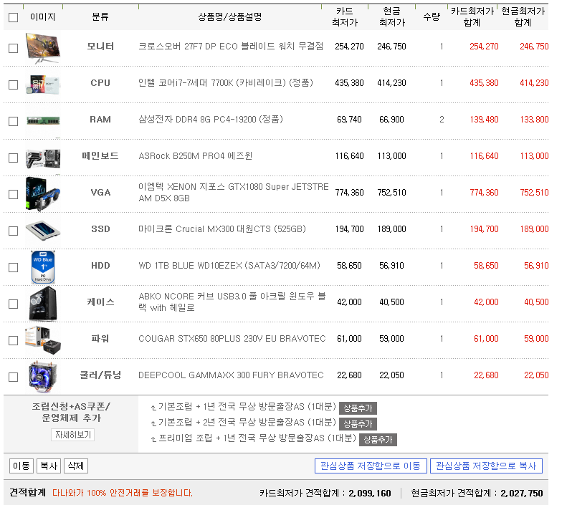The height and width of the screenshot is (505, 567).
Task: Click CPU cash price 414,230
Action: (x=391, y=83)
